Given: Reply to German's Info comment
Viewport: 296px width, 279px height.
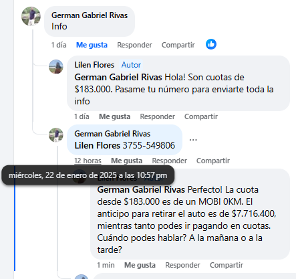Looking at the screenshot, I should (x=134, y=45).
